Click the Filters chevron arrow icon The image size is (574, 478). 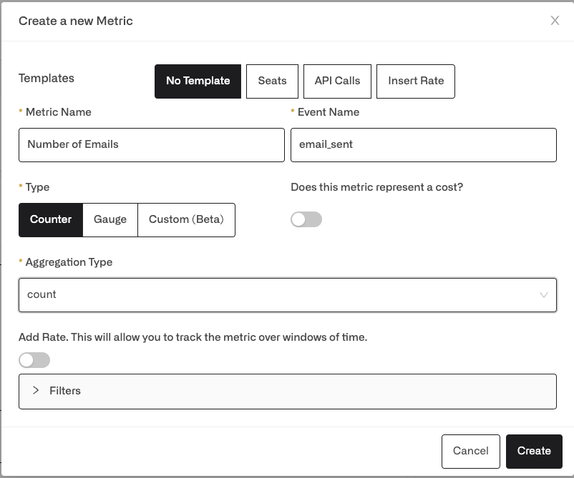pos(36,390)
